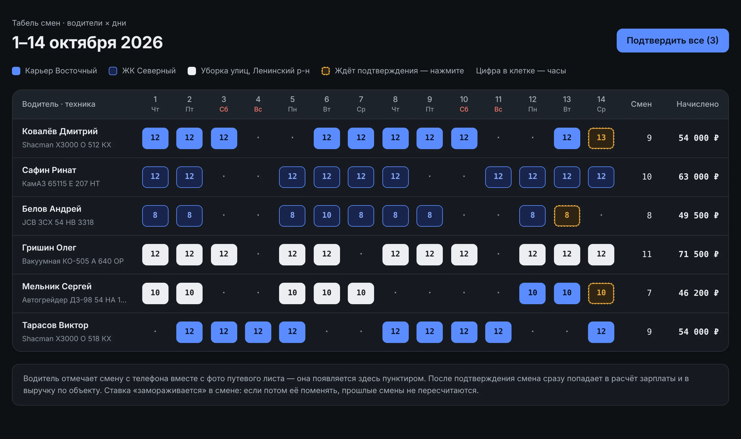The height and width of the screenshot is (439, 741).
Task: Select the driver name Гришин Олег
Action: click(49, 248)
